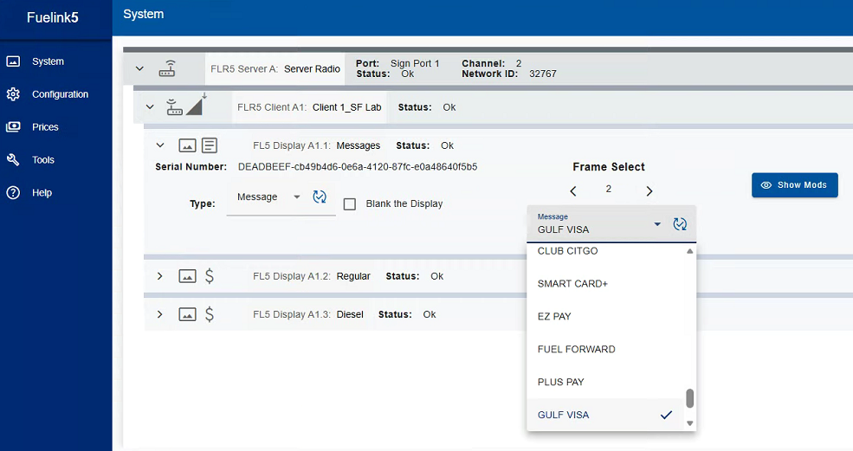Click the message list scrollbar thumb

(690, 398)
